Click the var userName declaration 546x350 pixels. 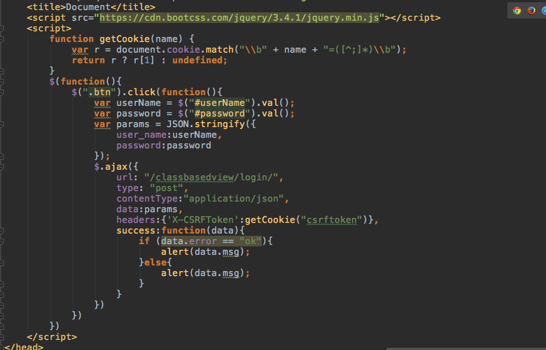pos(128,103)
